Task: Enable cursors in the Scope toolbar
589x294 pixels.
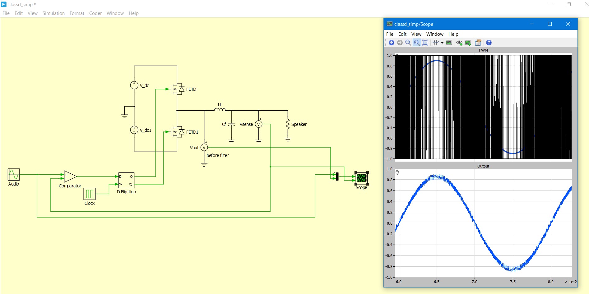Action: click(436, 43)
